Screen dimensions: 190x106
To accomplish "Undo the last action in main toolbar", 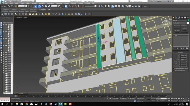I will click(x=2, y=6).
